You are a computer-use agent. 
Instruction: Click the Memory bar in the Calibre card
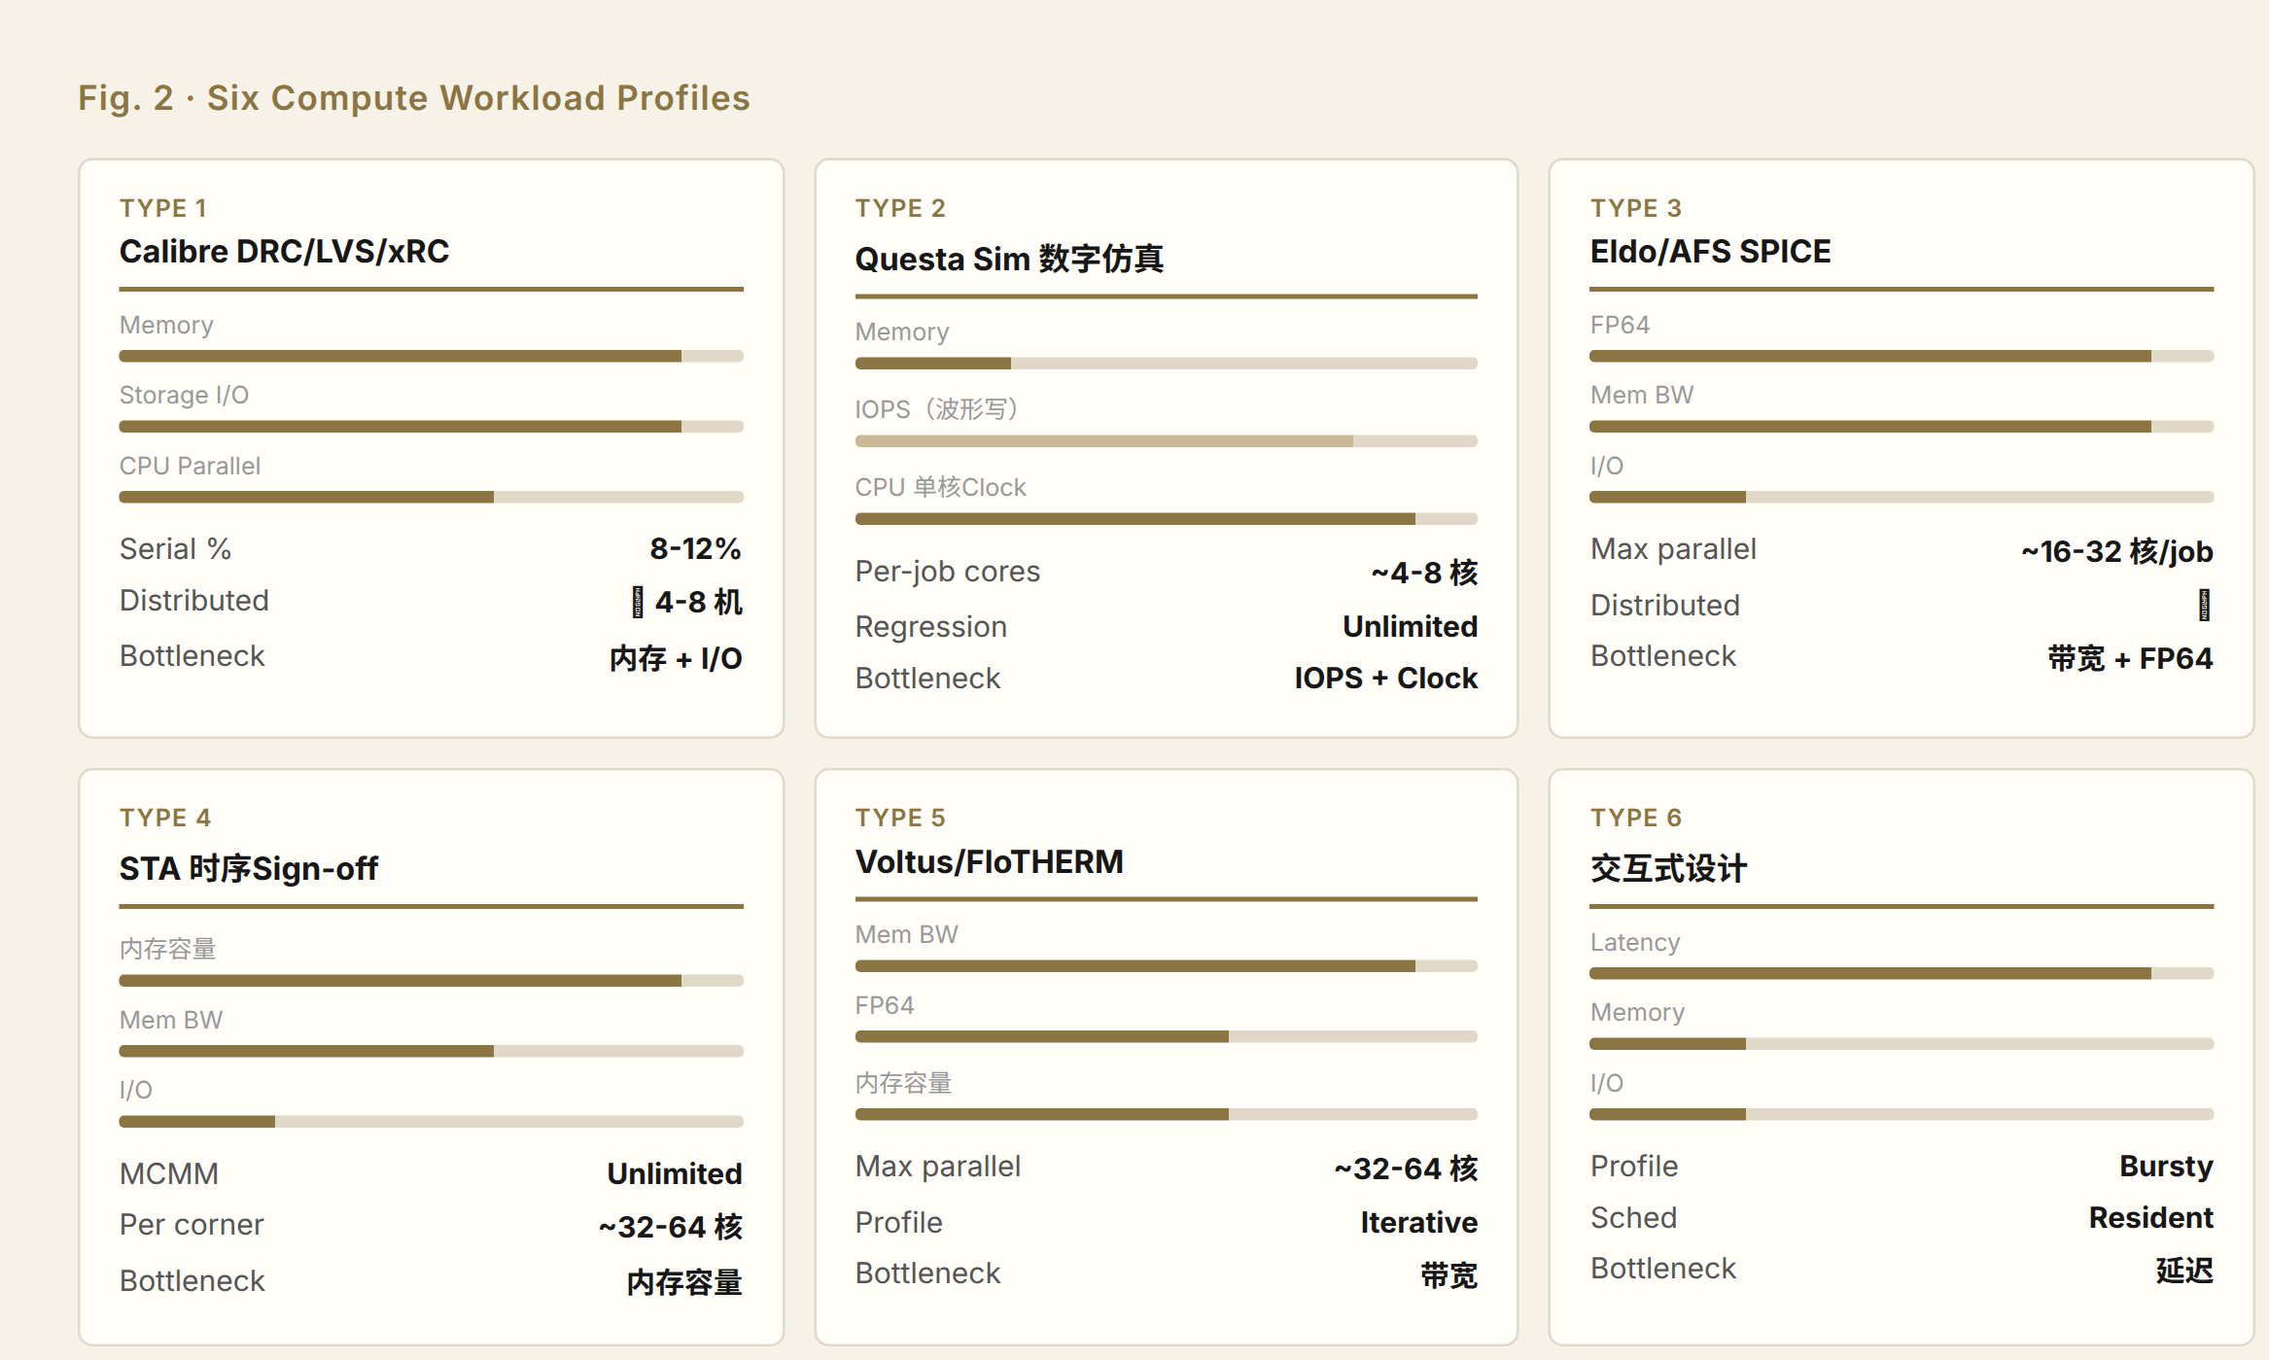pos(431,356)
